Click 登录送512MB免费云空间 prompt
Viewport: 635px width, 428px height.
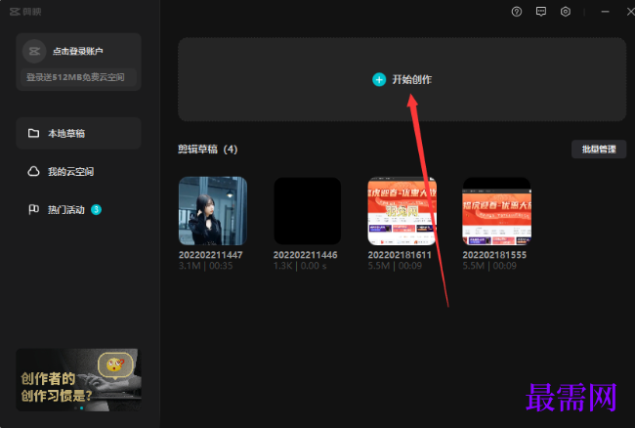tap(78, 77)
